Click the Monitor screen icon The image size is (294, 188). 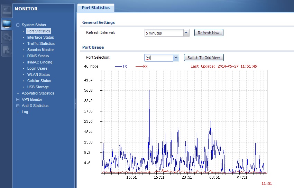pyautogui.click(x=7, y=24)
